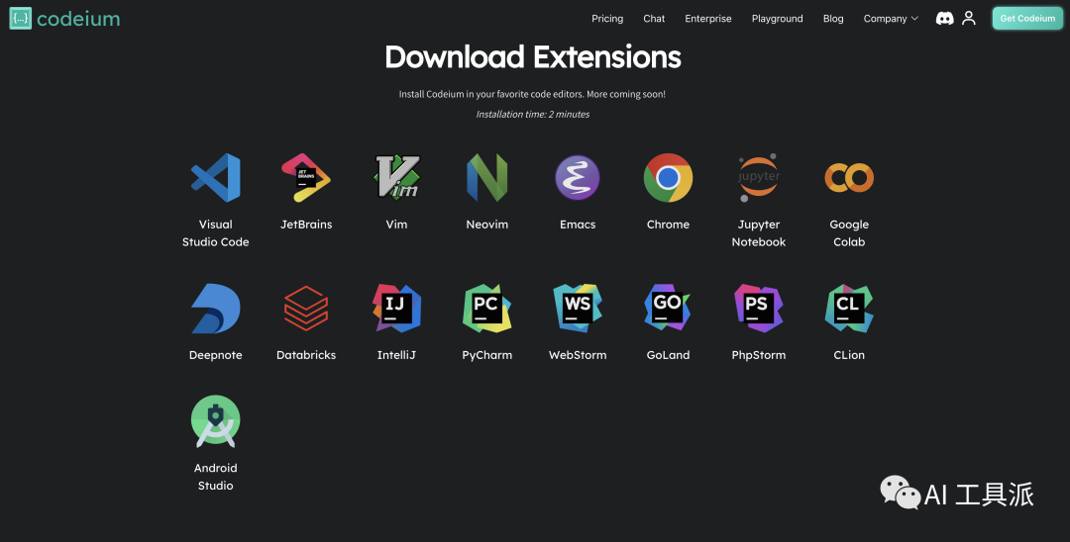Click the 'PhpStorm' text label
The height and width of the screenshot is (542, 1070).
pos(758,355)
